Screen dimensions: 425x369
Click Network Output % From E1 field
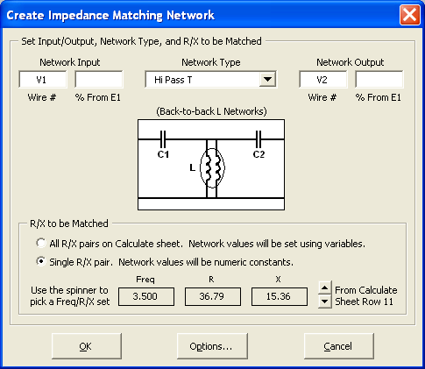click(x=379, y=80)
